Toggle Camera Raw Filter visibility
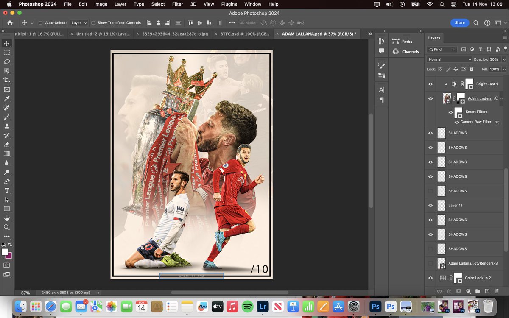 457,122
